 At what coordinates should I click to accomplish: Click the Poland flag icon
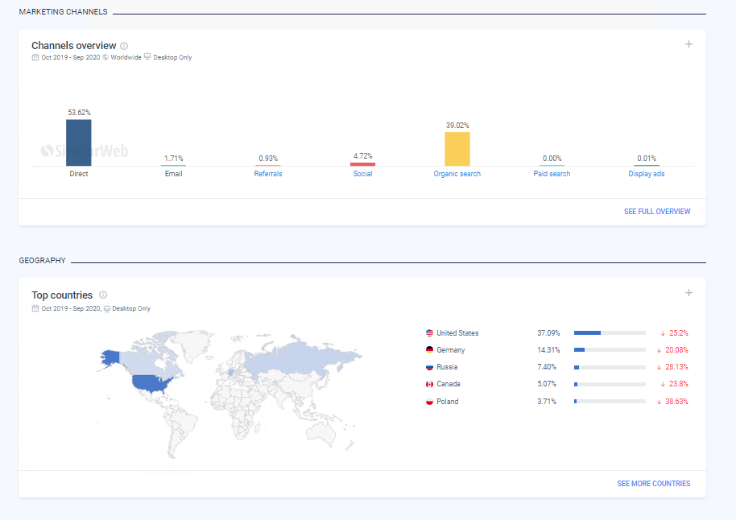429,402
